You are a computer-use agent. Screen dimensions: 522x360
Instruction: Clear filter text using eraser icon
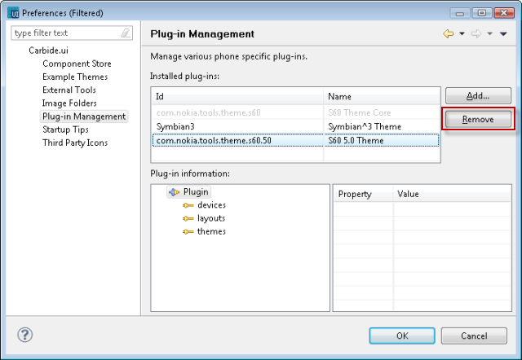[x=126, y=33]
